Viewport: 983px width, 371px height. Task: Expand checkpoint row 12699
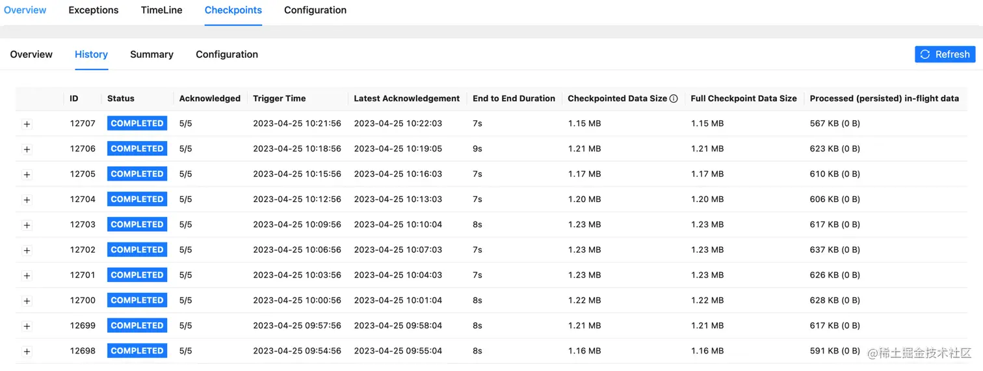[x=27, y=326]
